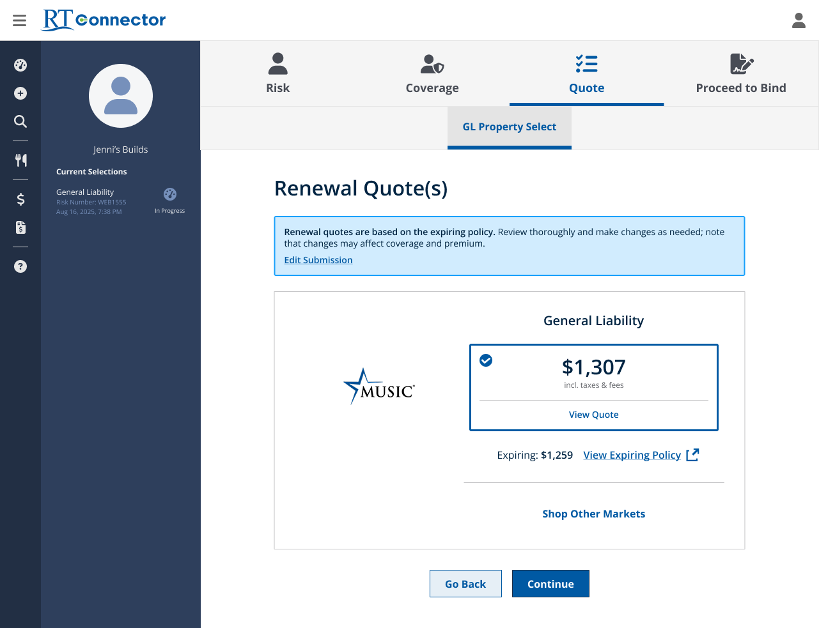Click the Edit Submission link

pos(318,260)
